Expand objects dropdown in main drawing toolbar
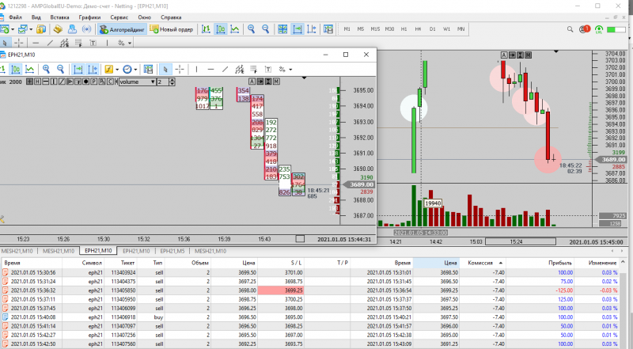633x349 pixels. tap(130, 43)
